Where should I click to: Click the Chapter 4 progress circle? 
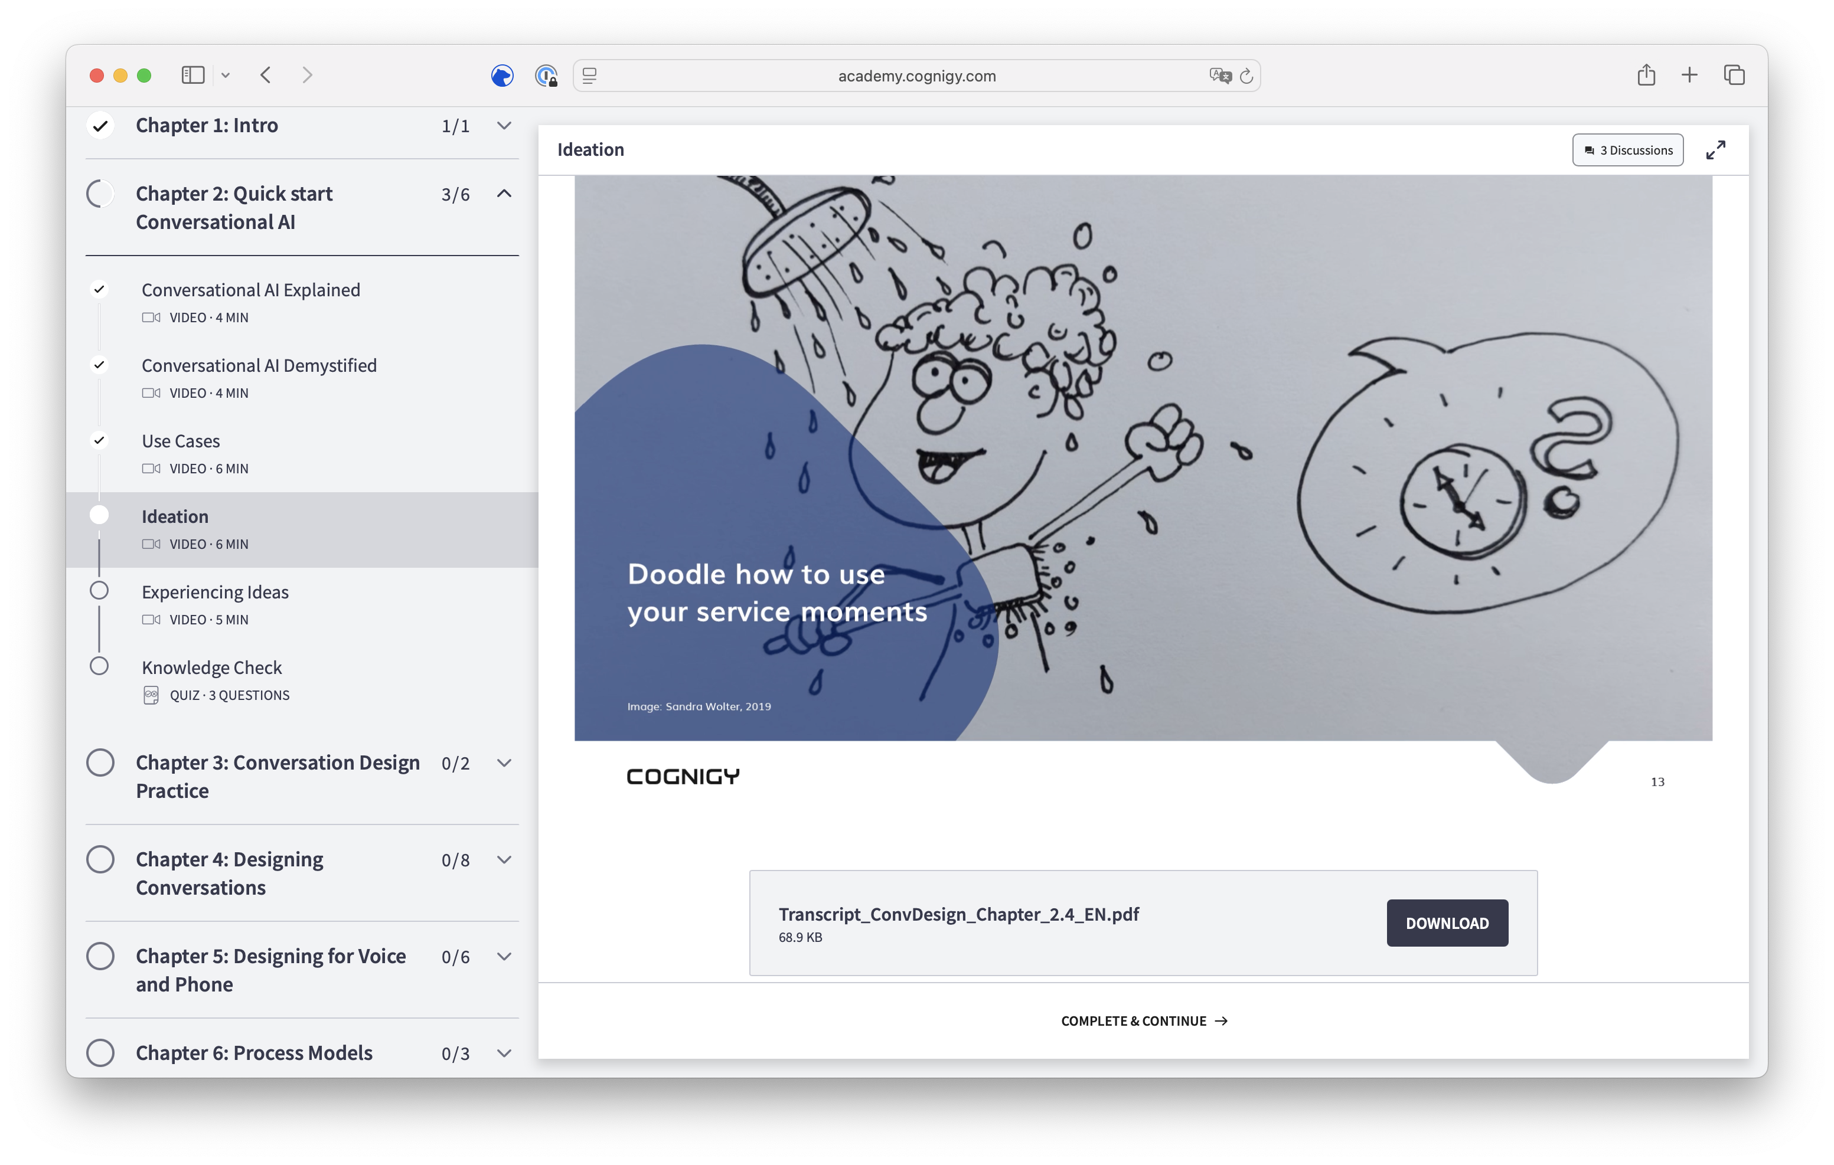click(x=100, y=859)
